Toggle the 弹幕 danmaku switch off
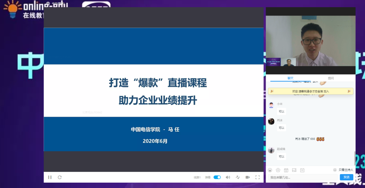This screenshot has width=365, height=188. tap(217, 177)
